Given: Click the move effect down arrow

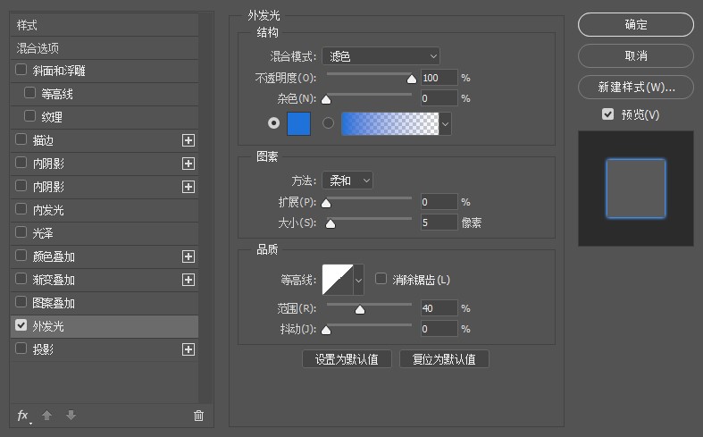Looking at the screenshot, I should pyautogui.click(x=71, y=416).
